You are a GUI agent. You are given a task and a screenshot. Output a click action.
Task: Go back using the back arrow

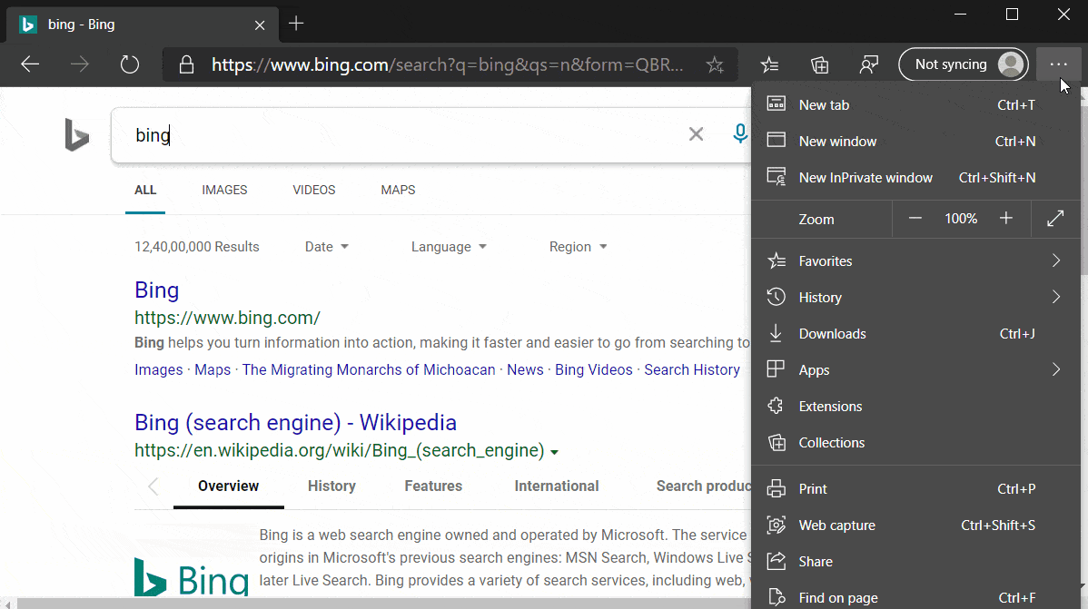tap(30, 64)
